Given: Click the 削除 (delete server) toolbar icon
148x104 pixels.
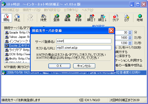Looking at the screenshot, I should click(x=78, y=18).
